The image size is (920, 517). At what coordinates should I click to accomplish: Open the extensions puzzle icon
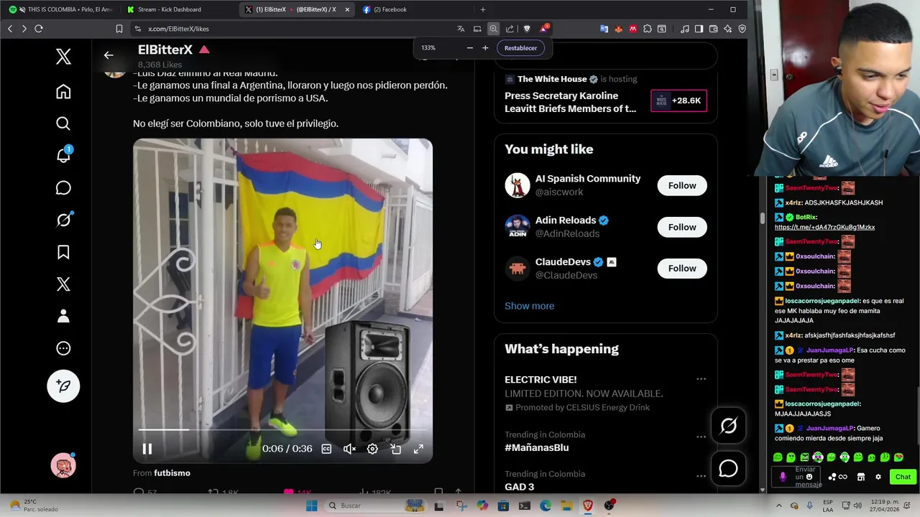click(x=648, y=29)
